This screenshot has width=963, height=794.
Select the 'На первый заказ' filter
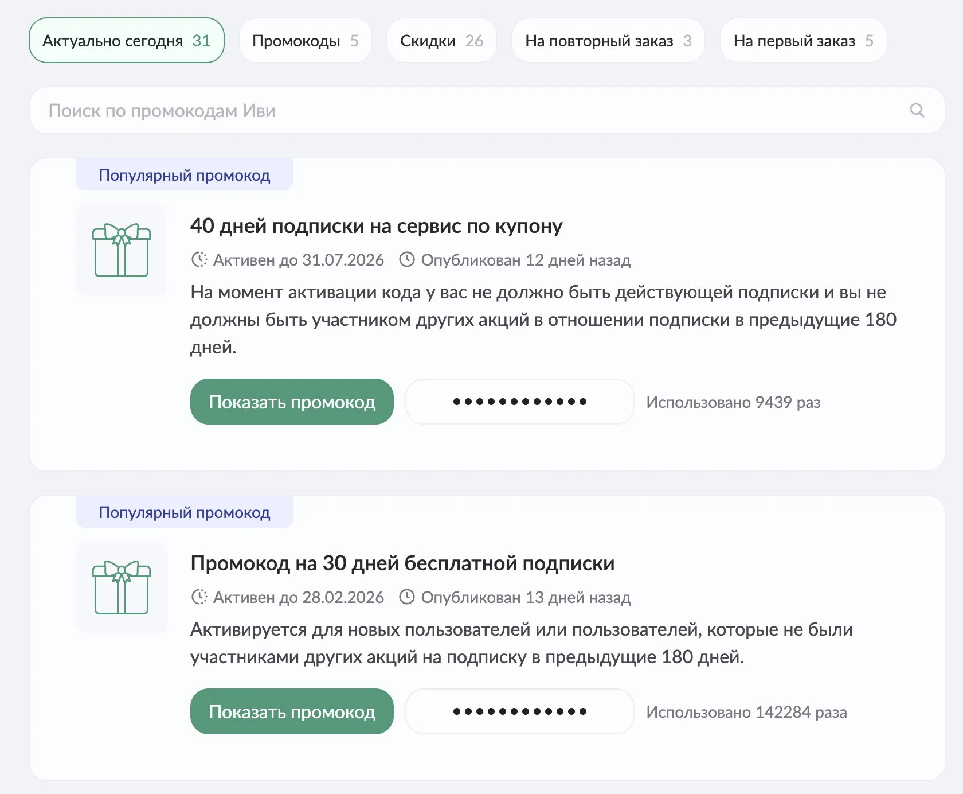point(802,40)
